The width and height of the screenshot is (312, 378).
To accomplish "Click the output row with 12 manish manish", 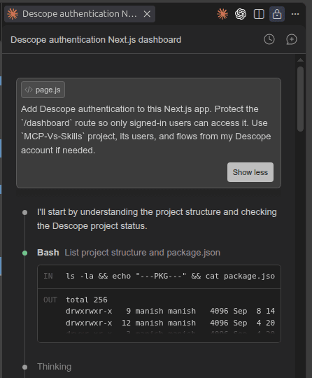I will point(170,323).
